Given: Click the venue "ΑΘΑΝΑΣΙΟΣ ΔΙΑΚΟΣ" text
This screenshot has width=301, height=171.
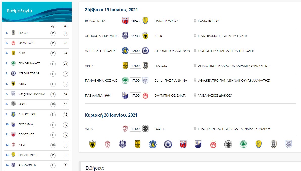Looking at the screenshot, I should (x=215, y=96).
